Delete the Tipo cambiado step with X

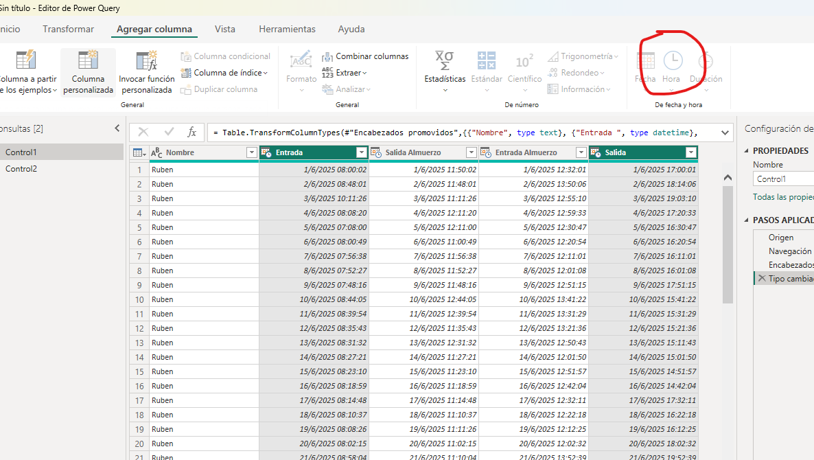pos(761,279)
